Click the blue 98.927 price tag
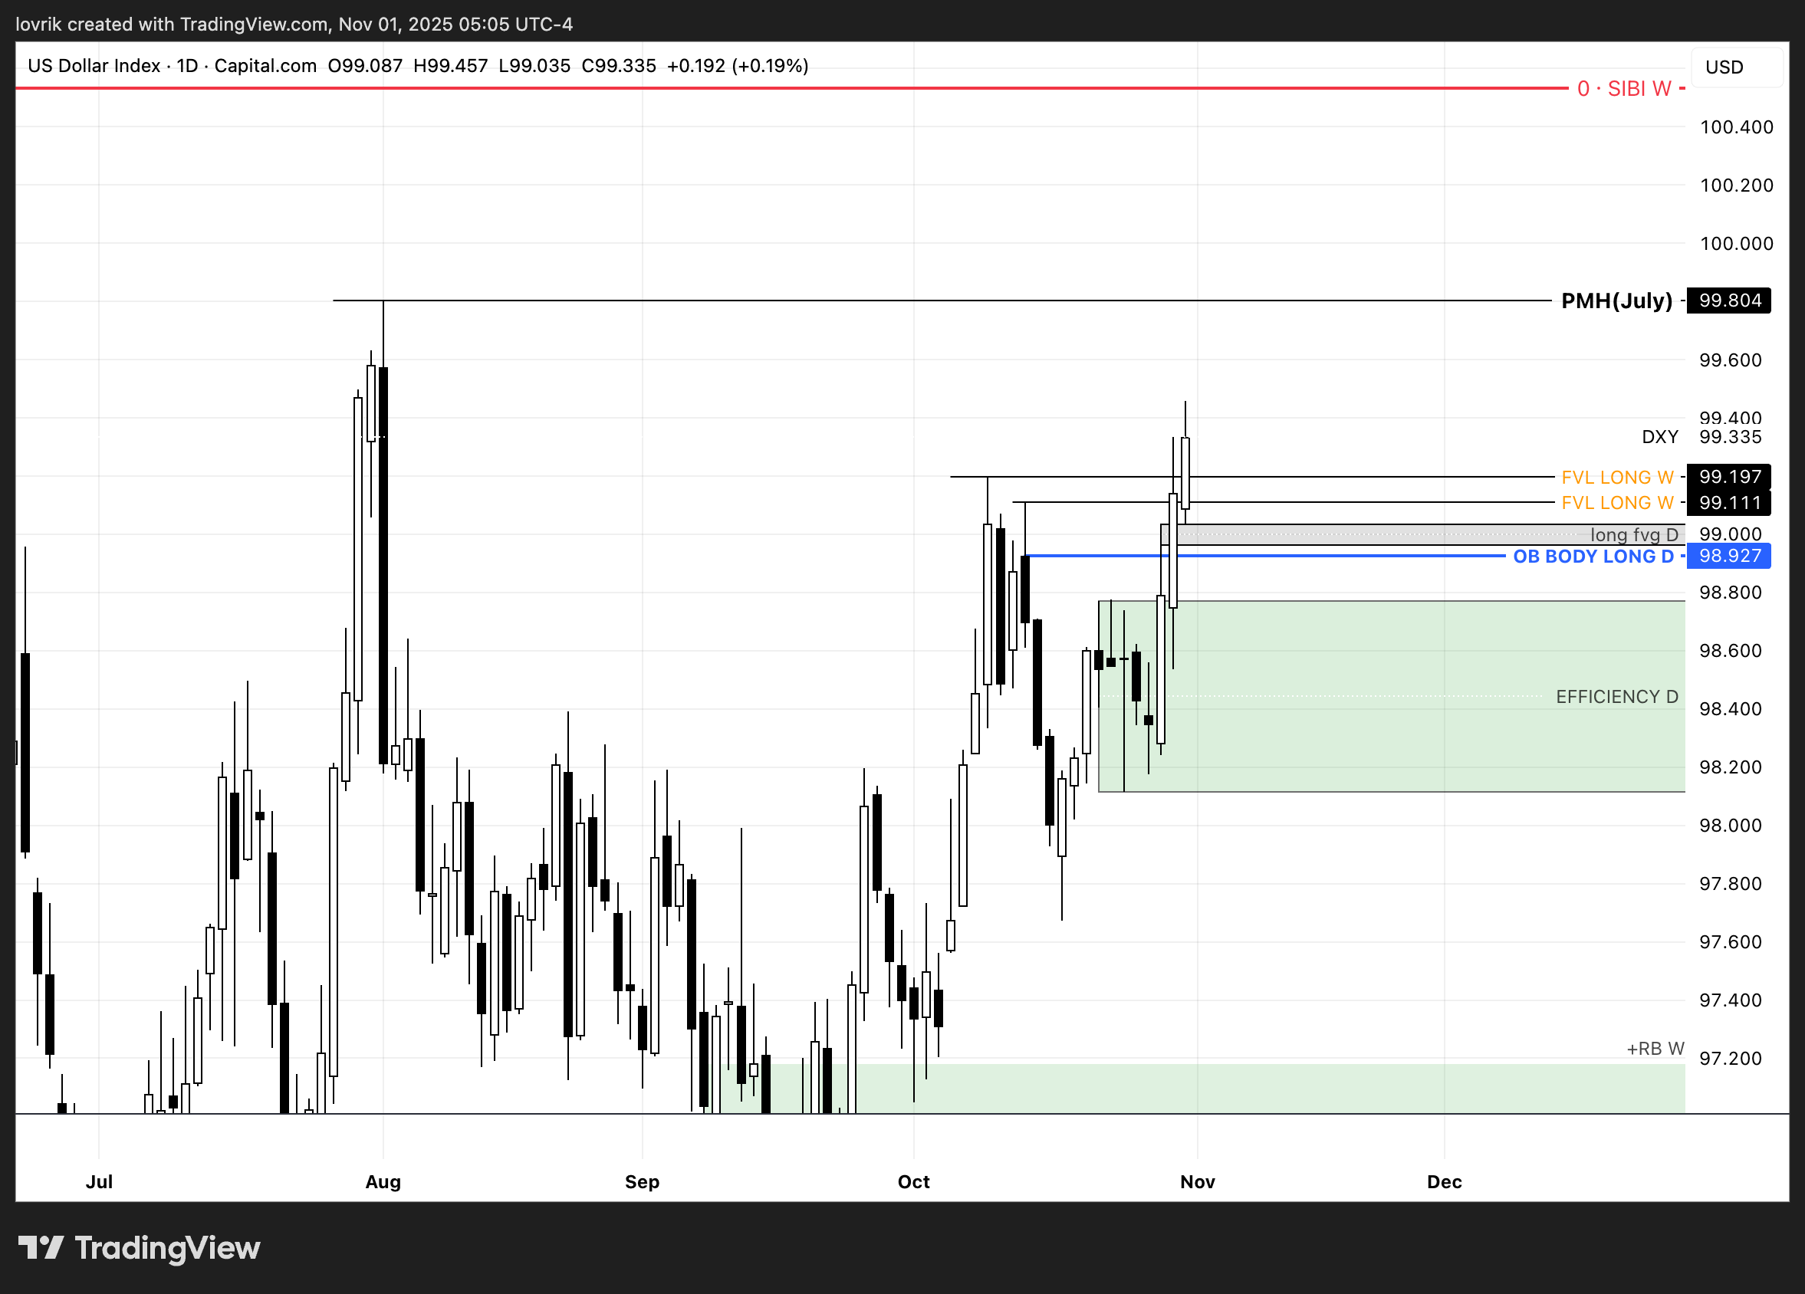The height and width of the screenshot is (1294, 1805). pyautogui.click(x=1729, y=556)
